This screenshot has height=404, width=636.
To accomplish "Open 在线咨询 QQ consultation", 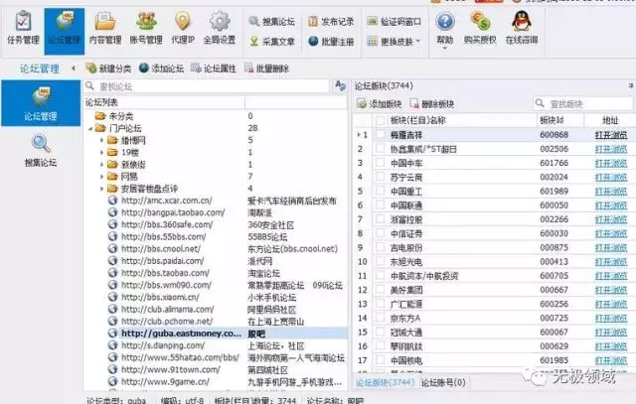I will coord(522,28).
